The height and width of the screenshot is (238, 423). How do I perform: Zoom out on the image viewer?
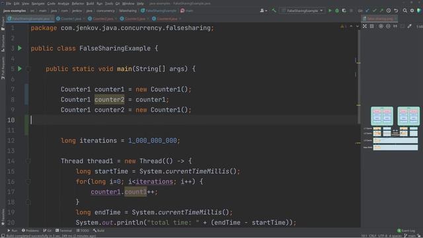(x=388, y=26)
